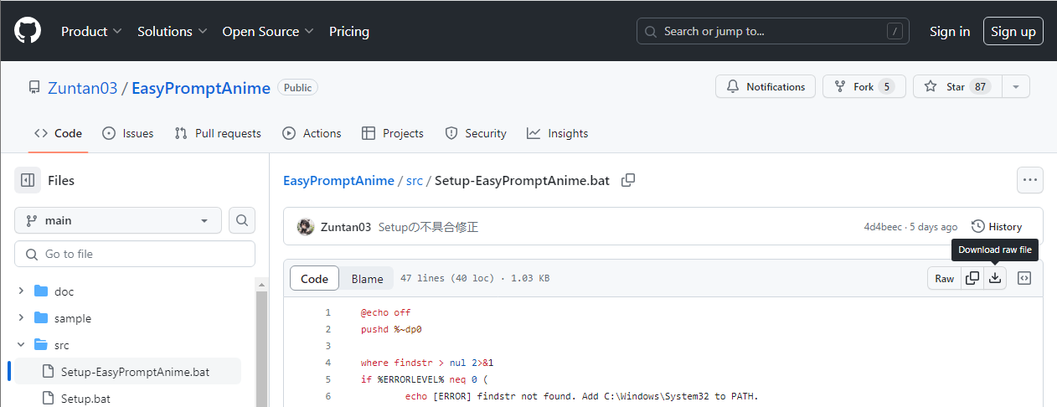Viewport: 1057px width, 407px height.
Task: Click Zuntan03 avatar image
Action: tap(306, 227)
